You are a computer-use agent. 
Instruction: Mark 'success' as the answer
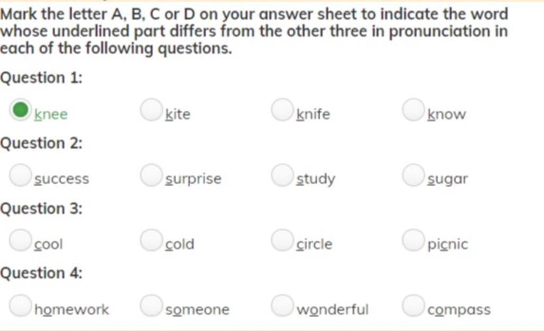(x=20, y=175)
